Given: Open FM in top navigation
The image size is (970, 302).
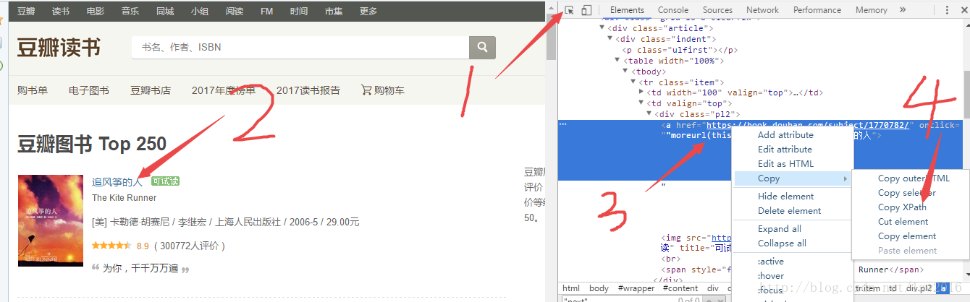Looking at the screenshot, I should tap(266, 11).
